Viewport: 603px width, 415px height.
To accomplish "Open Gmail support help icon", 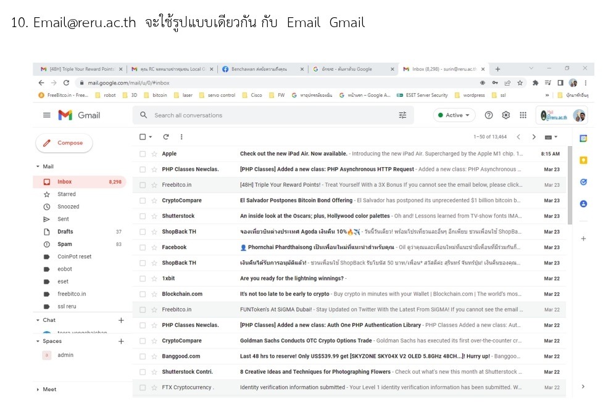I will 488,115.
